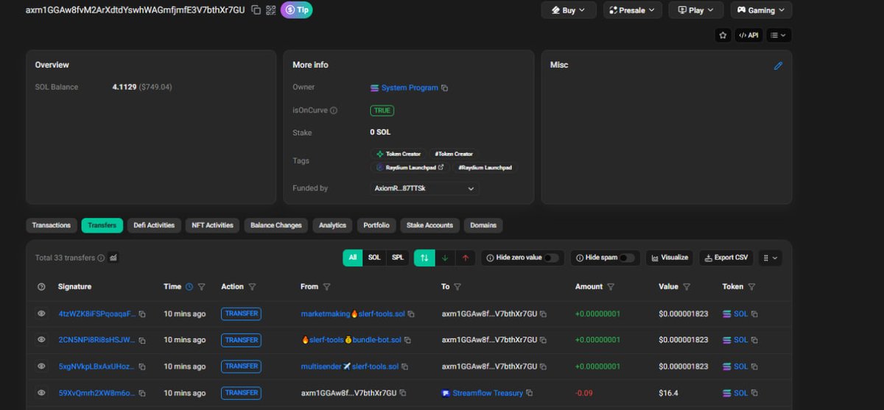Screen dimensions: 884x410
Task: Open the Buy dropdown
Action: pyautogui.click(x=569, y=10)
